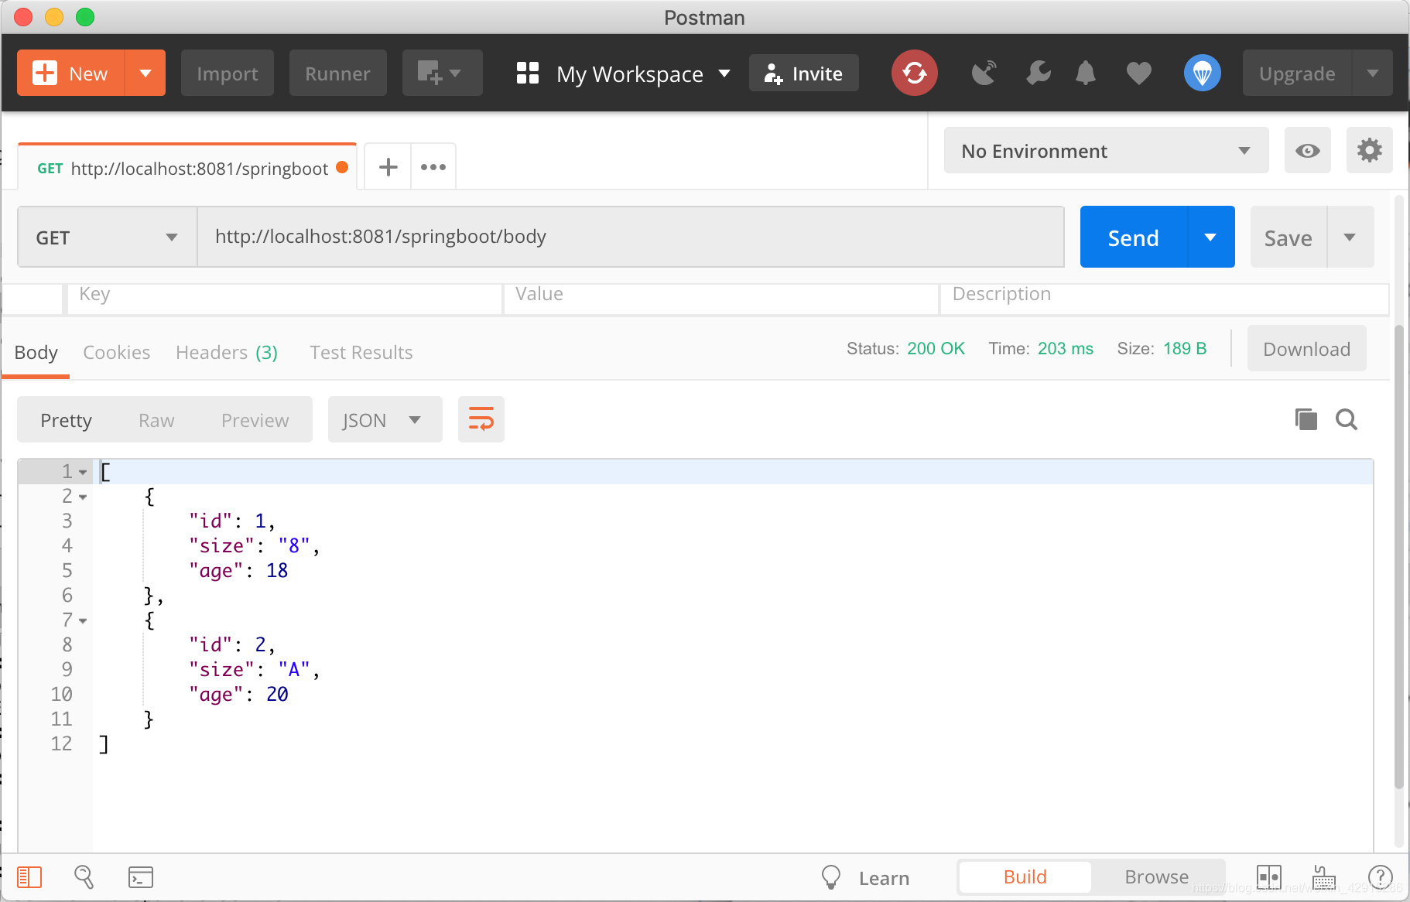This screenshot has height=902, width=1410.
Task: Toggle the sidebar icon in status bar
Action: point(29,877)
